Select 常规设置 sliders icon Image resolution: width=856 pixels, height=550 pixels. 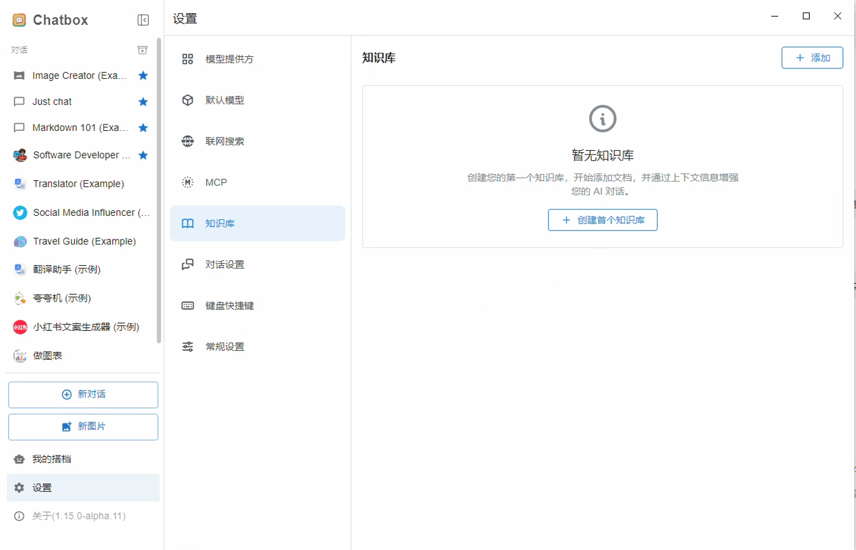pyautogui.click(x=187, y=347)
